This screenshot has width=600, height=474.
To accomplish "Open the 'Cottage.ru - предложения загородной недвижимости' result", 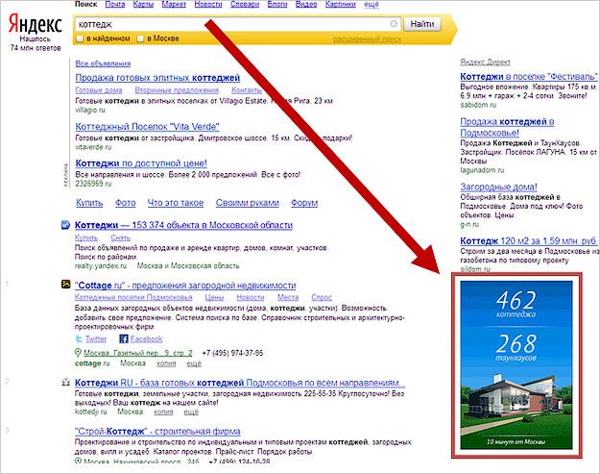I will tap(185, 286).
